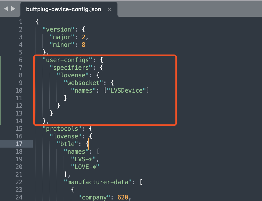The height and width of the screenshot is (201, 262).
Task: Click line number 21 in gutter
Action: coord(19,174)
